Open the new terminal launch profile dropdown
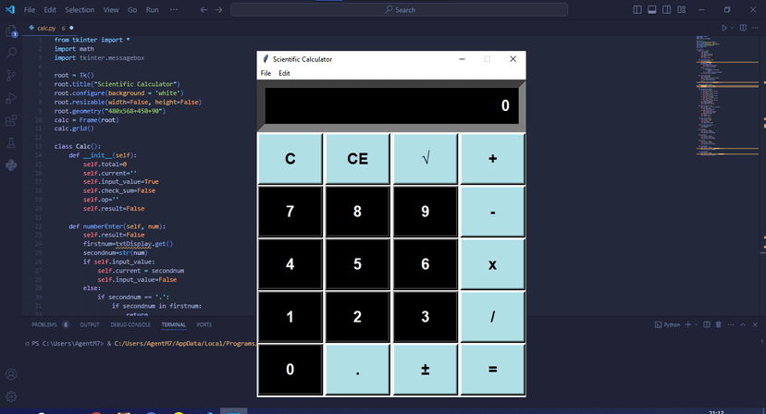This screenshot has width=766, height=414. point(697,325)
